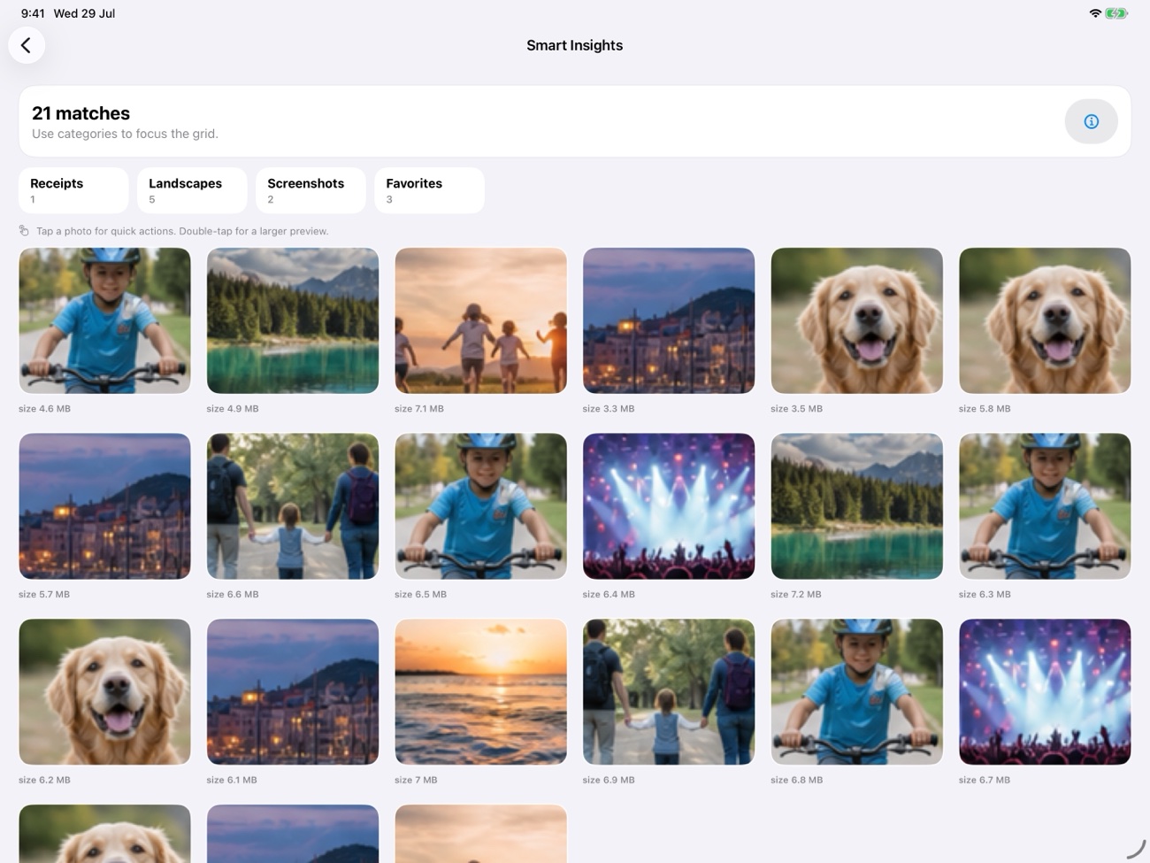Screen dimensions: 1150x863
Task: Click the "size 7.2 MB" caption
Action: pyautogui.click(x=796, y=595)
